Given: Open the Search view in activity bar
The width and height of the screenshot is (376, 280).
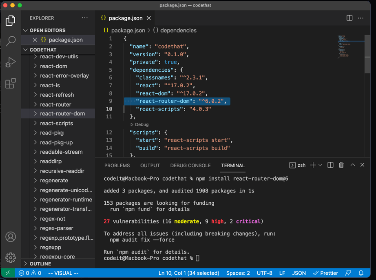Looking at the screenshot, I should coord(10,41).
